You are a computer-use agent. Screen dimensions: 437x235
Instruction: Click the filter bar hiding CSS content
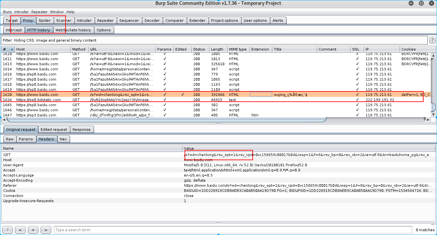tap(214, 40)
